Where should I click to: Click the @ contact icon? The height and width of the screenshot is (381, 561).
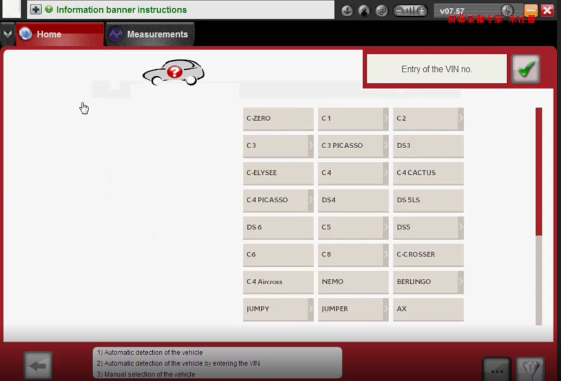pyautogui.click(x=381, y=11)
